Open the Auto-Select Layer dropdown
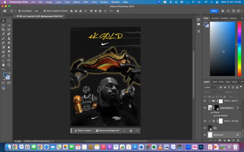 [38, 11]
